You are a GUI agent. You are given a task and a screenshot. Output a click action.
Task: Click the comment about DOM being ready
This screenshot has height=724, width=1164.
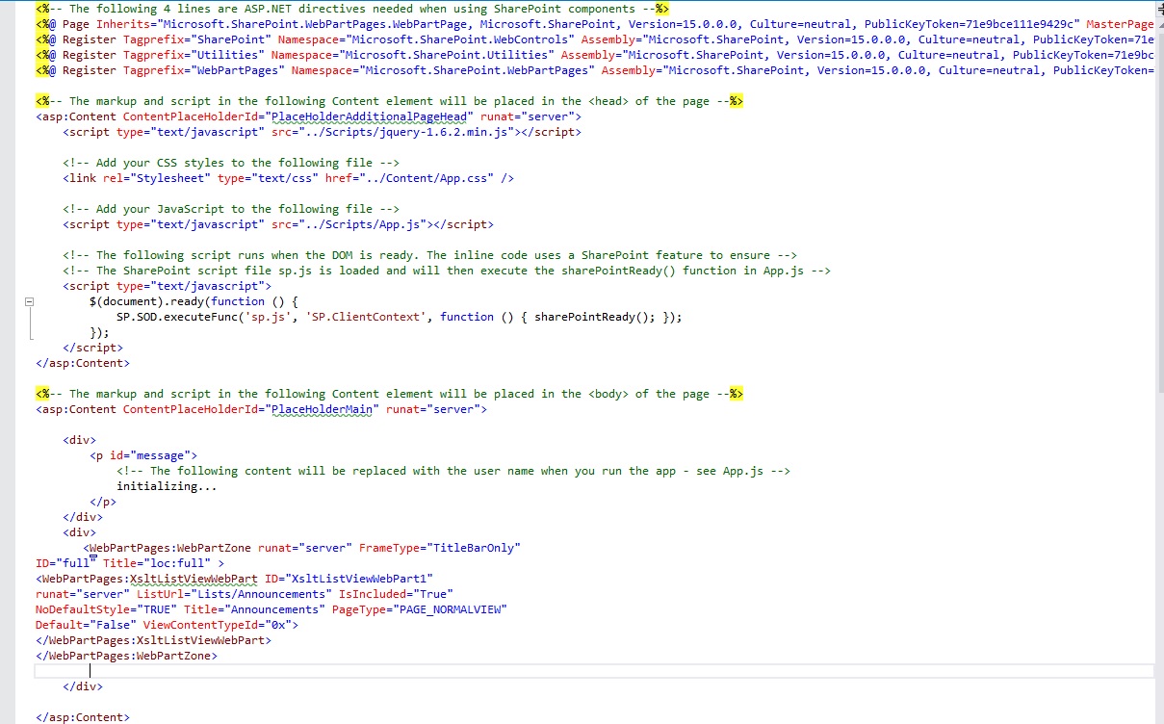point(429,255)
